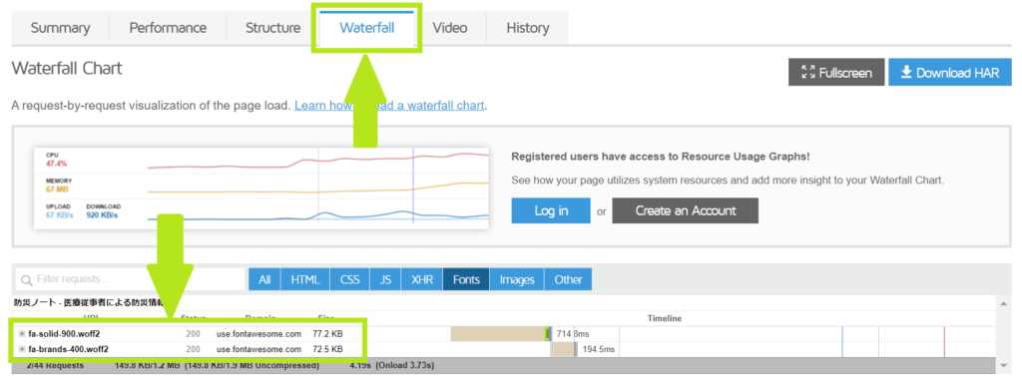Click the Timeline column header

pyautogui.click(x=664, y=318)
